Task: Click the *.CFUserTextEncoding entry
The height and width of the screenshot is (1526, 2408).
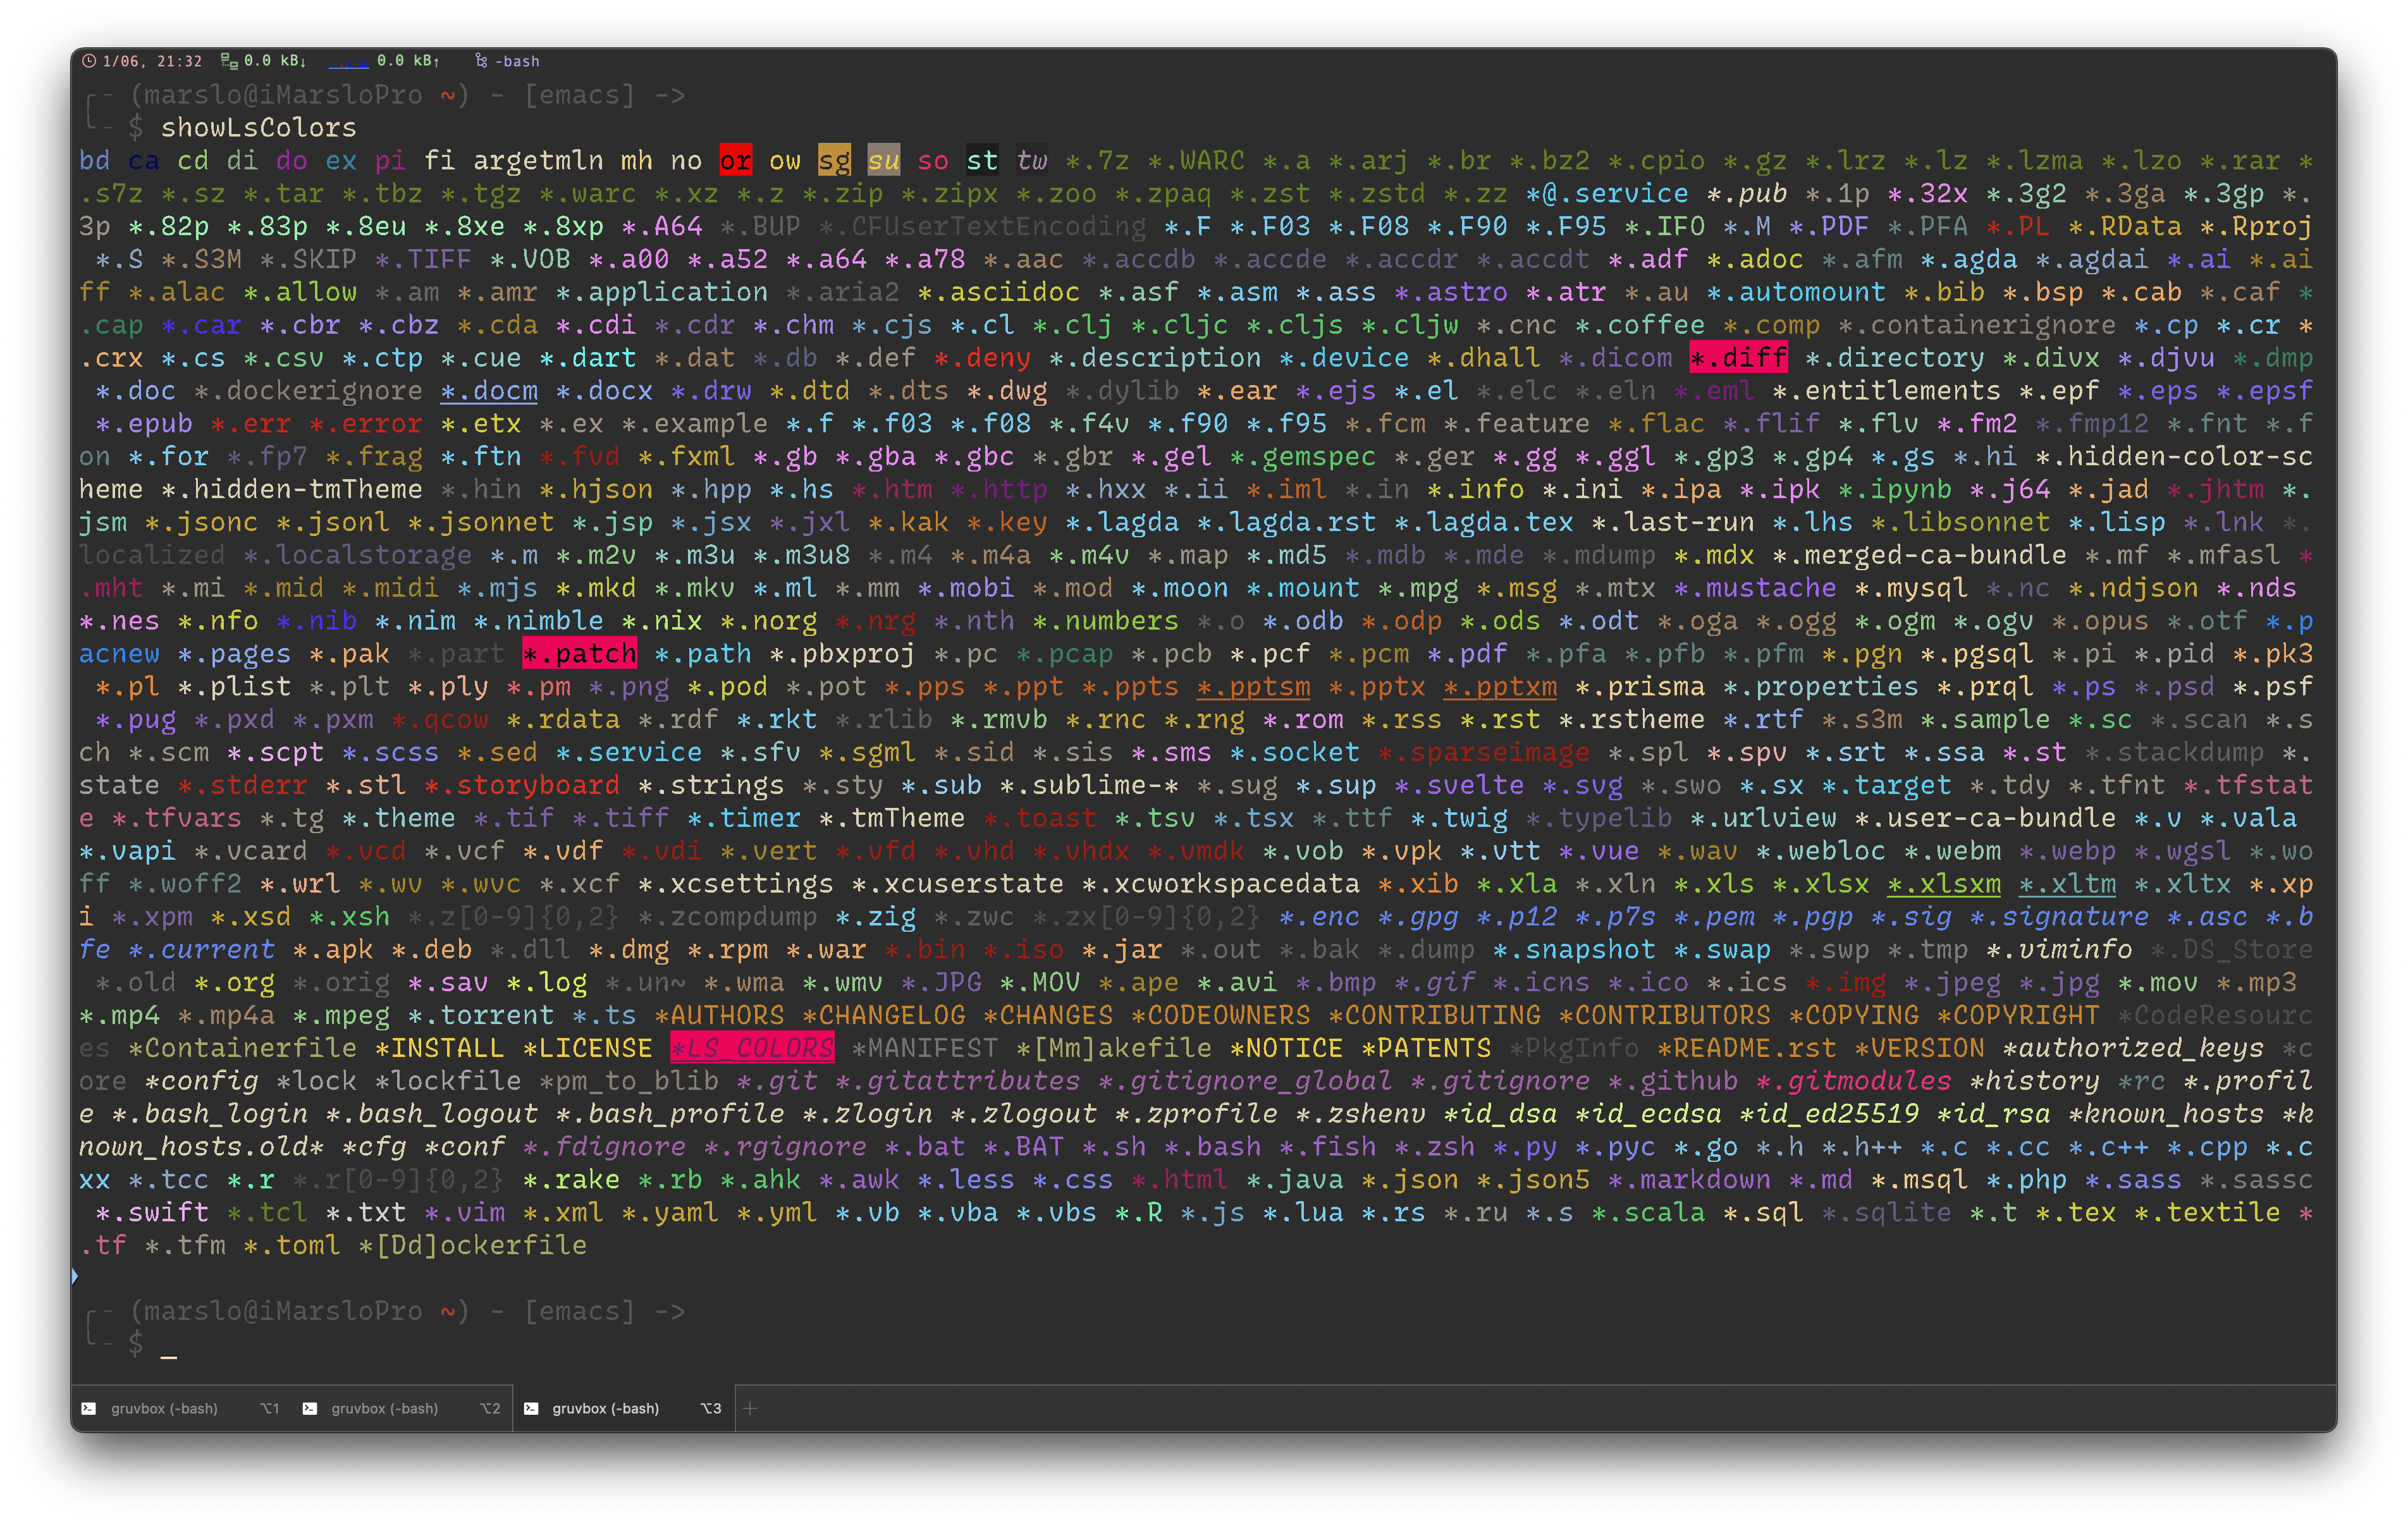Action: click(982, 226)
